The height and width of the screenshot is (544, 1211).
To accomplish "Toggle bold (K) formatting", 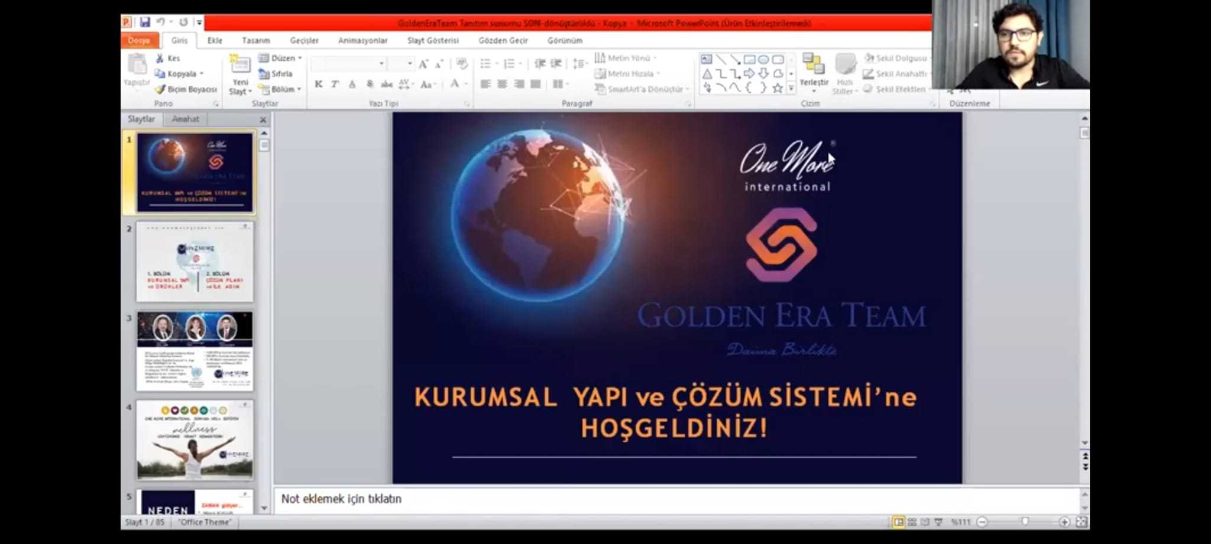I will click(x=319, y=84).
